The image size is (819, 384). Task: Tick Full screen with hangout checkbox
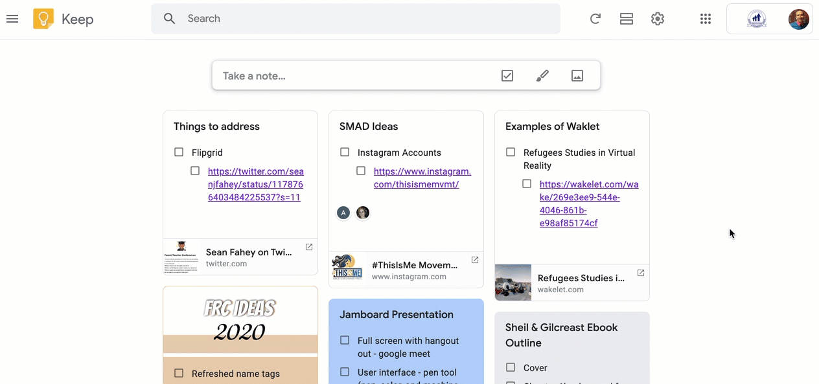(345, 340)
